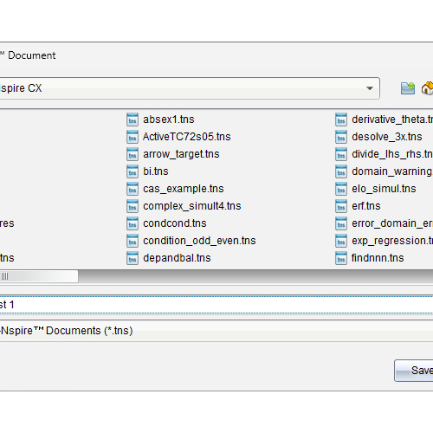433x433 pixels.
Task: Click the cas_example.tns file icon
Action: tap(132, 189)
